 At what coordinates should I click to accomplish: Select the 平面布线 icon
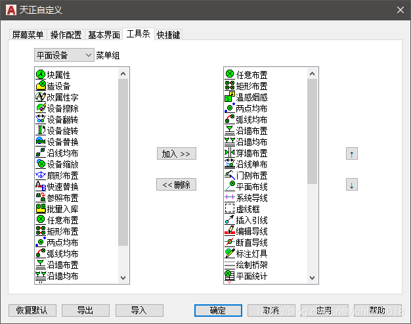[230, 186]
